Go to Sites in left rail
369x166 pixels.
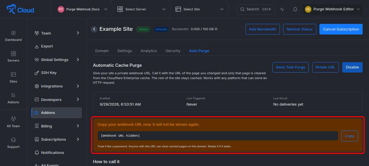pyautogui.click(x=13, y=78)
